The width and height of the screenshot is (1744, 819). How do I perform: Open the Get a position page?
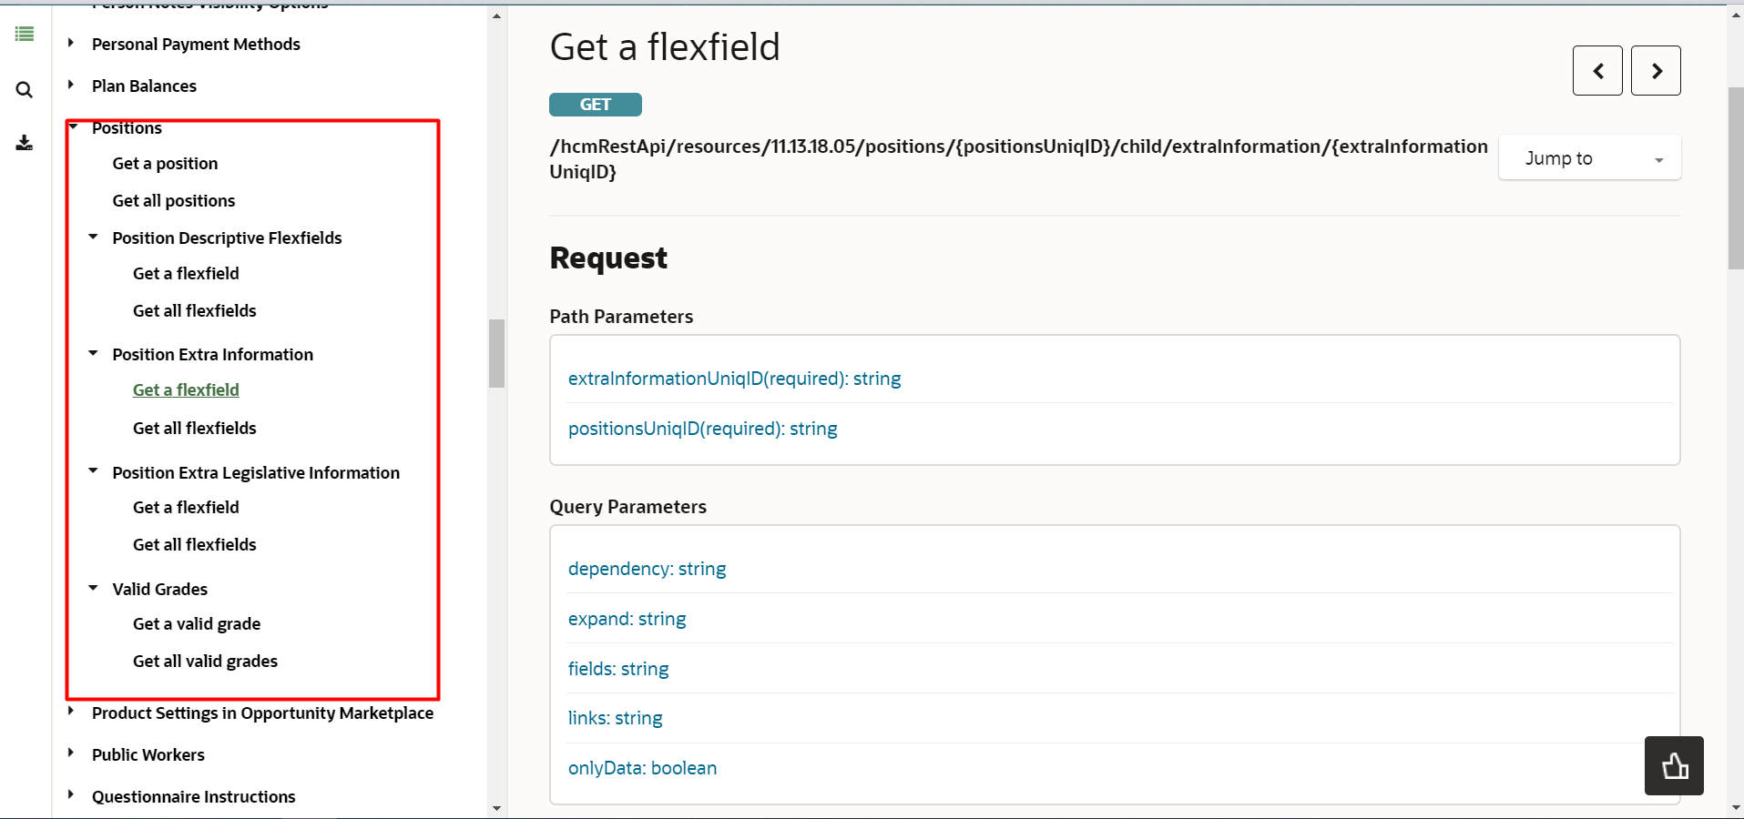coord(165,164)
